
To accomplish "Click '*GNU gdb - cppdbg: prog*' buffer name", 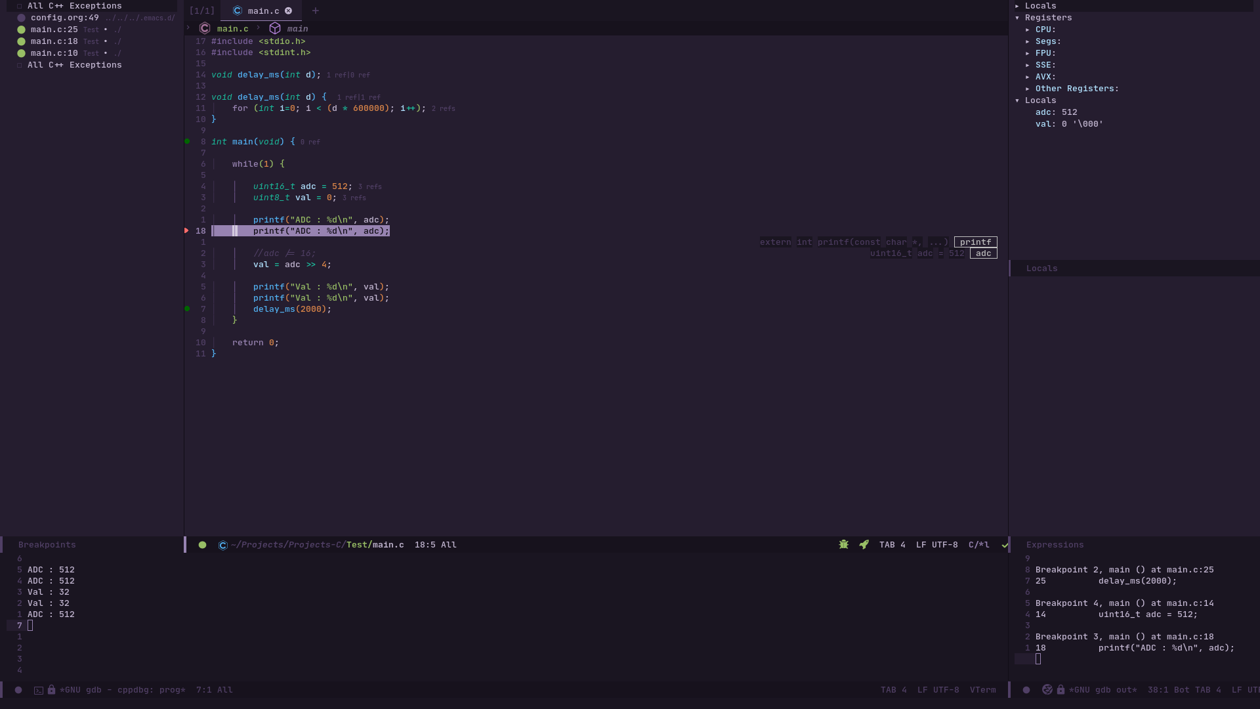I will pos(123,690).
